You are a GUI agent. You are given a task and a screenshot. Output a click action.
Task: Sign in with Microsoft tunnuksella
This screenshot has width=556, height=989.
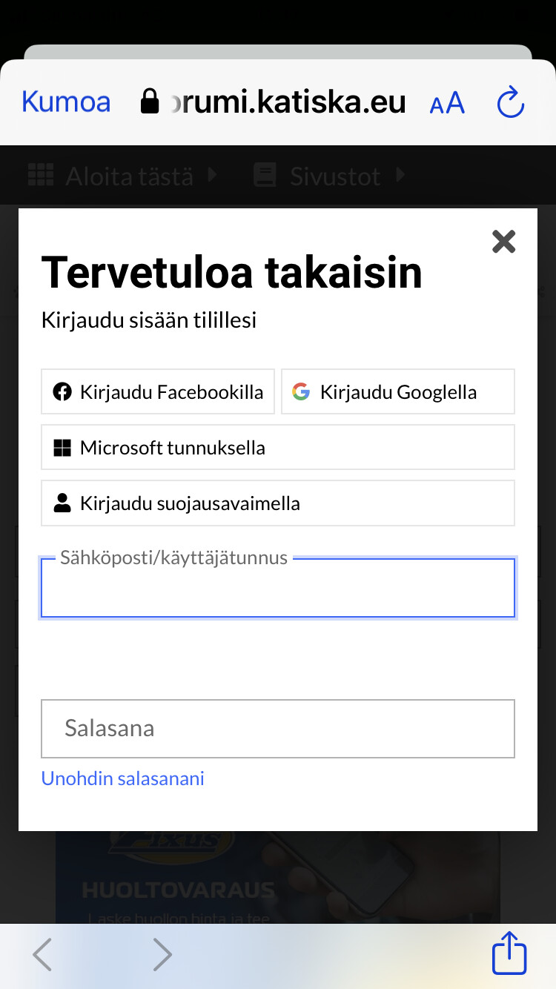(278, 448)
